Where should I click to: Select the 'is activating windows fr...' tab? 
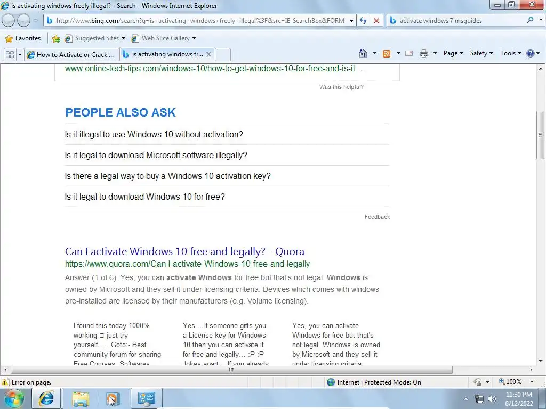click(164, 54)
